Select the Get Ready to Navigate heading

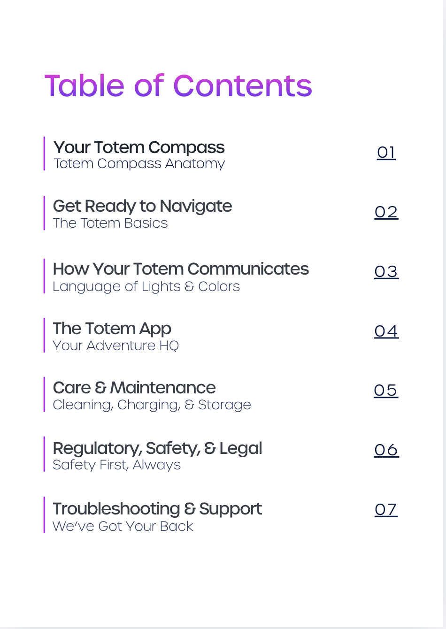pos(142,207)
